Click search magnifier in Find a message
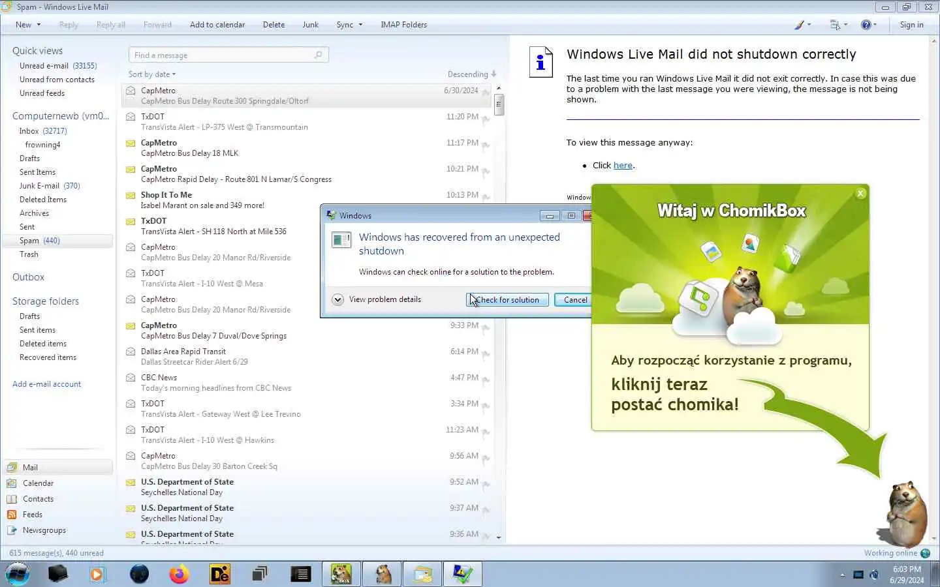The image size is (940, 587). click(318, 55)
